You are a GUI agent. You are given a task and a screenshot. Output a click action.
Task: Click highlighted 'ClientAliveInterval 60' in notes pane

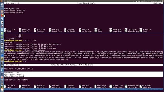click(x=15, y=74)
